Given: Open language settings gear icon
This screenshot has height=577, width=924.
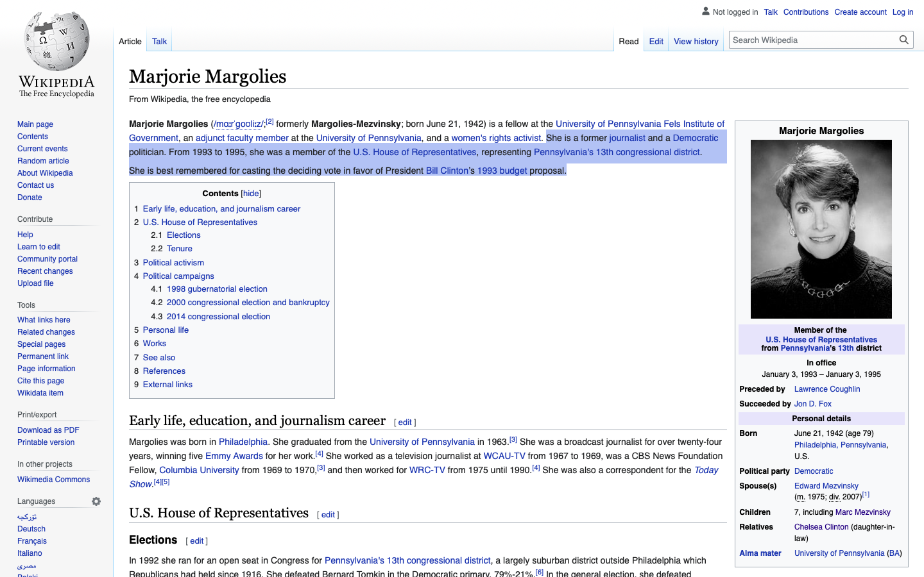Looking at the screenshot, I should [x=96, y=501].
